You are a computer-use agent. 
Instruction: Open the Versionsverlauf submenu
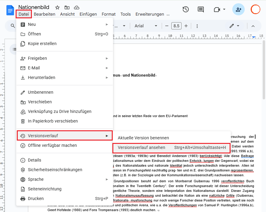point(64,136)
